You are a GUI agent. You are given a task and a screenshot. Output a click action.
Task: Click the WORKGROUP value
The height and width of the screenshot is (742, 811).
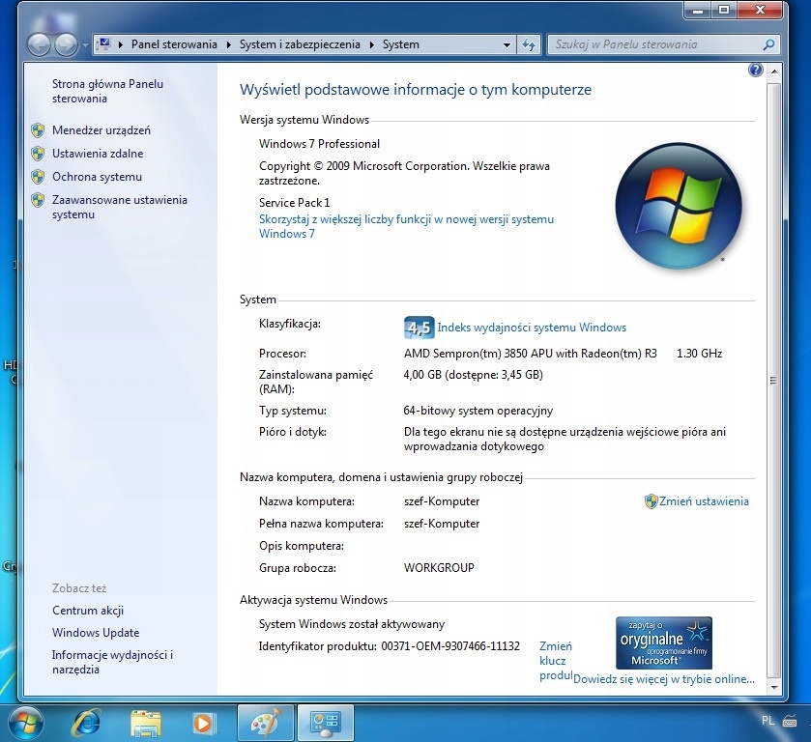coord(439,568)
